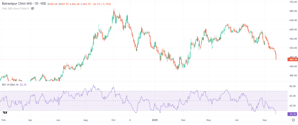Select the RSI 14 SMA 14 legend
This screenshot has width=298, height=125.
(10, 85)
